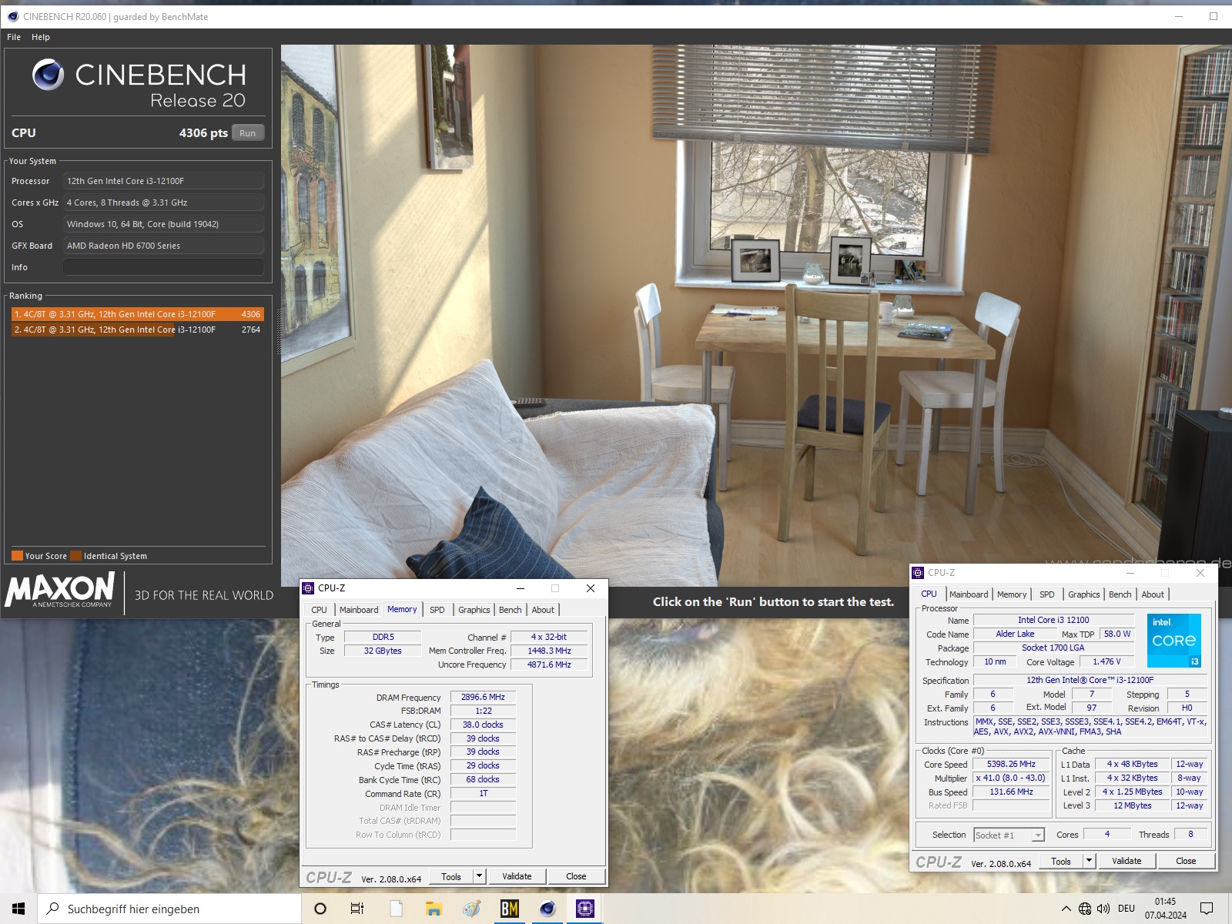Open Bench tab in left CPU-Z window
Image resolution: width=1232 pixels, height=924 pixels.
511,610
